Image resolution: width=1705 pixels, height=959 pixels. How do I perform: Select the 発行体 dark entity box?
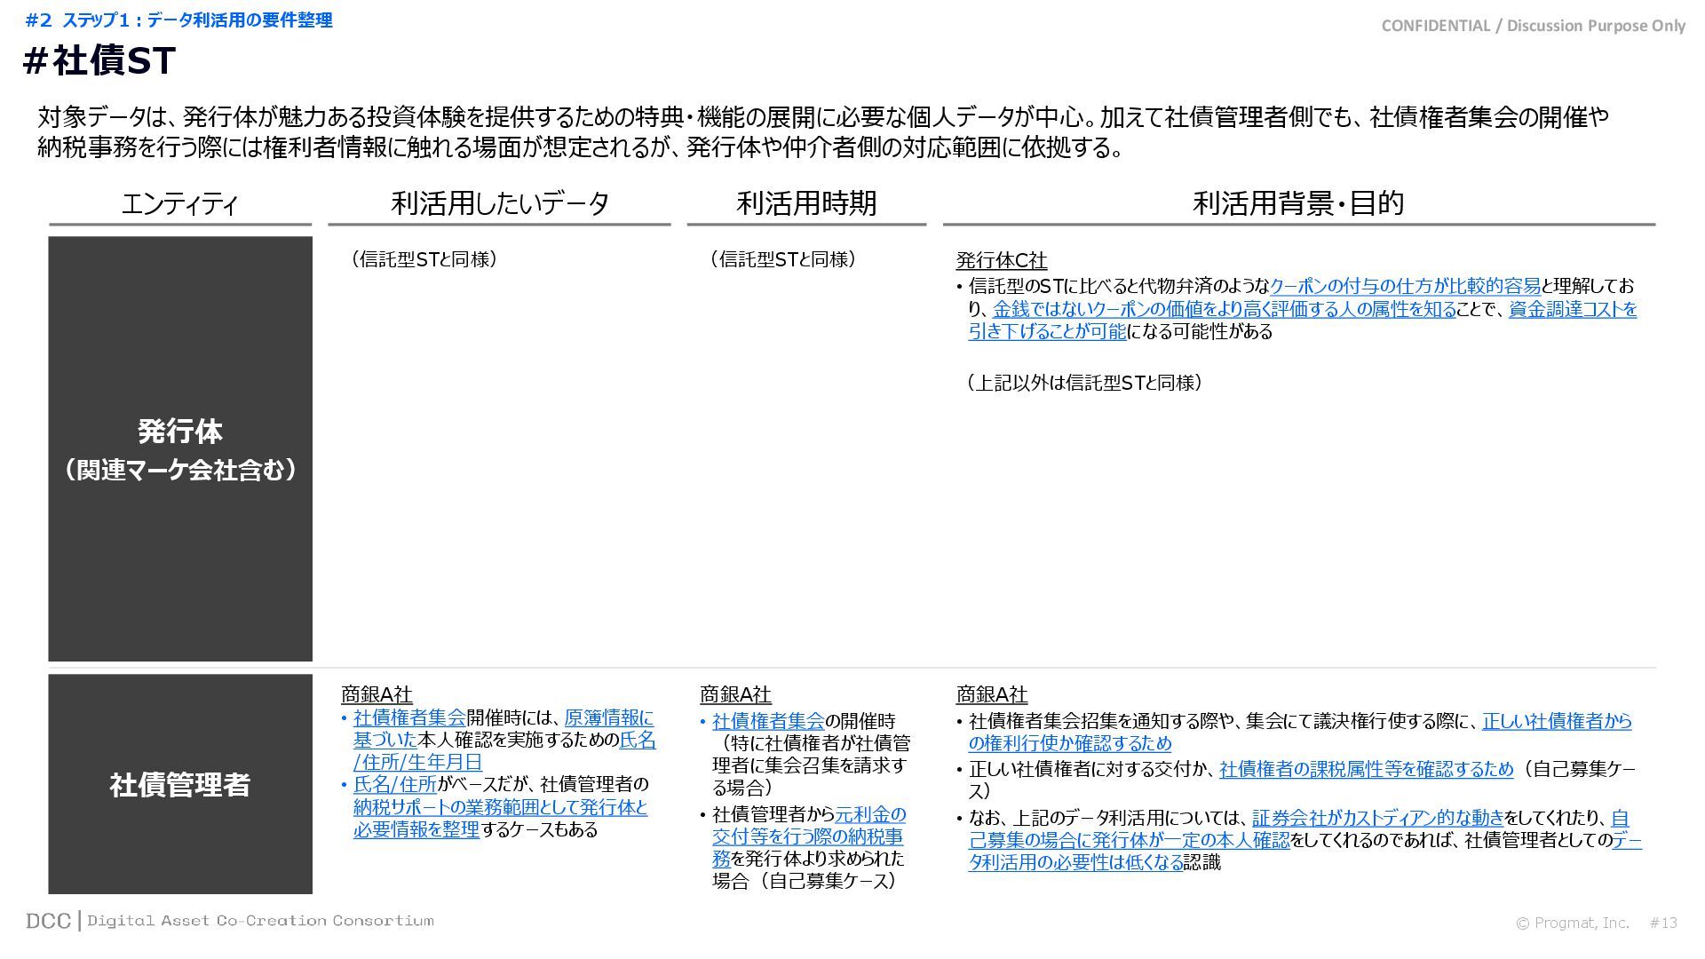[180, 448]
